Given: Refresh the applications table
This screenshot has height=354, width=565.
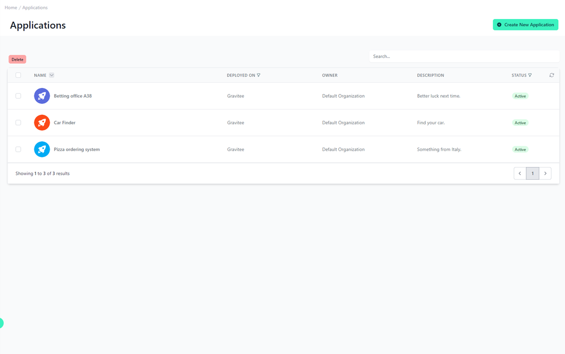Looking at the screenshot, I should click(x=551, y=75).
